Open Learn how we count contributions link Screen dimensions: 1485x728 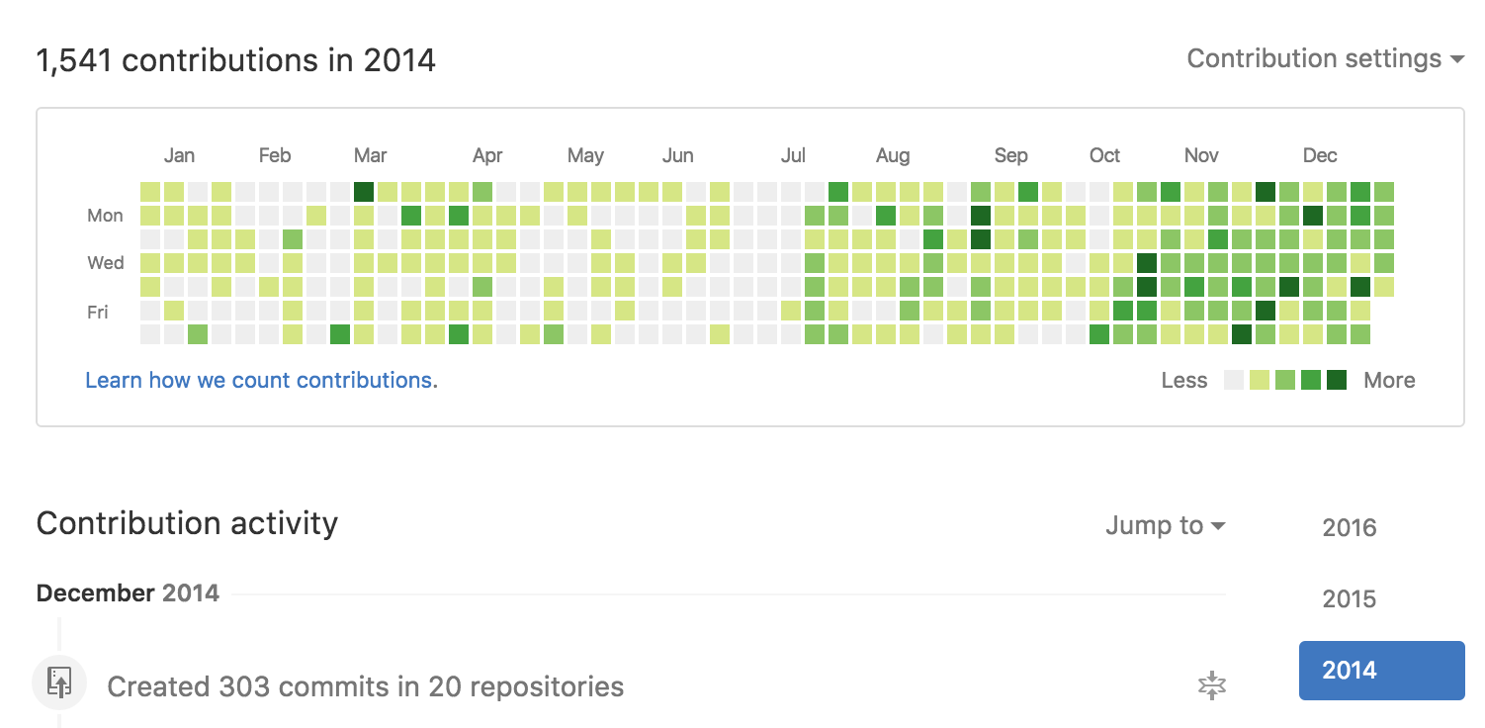click(x=261, y=381)
